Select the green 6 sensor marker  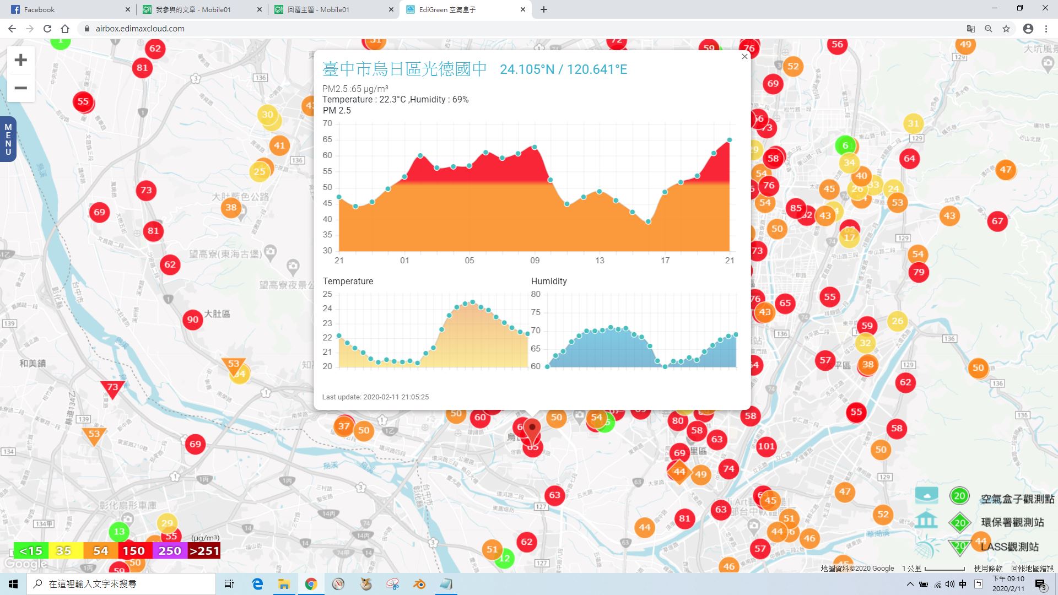(845, 145)
